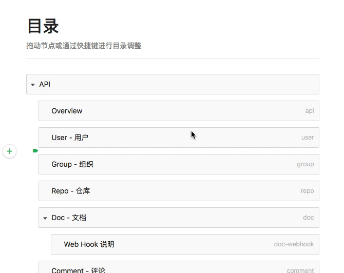Collapse the Doc - 文档 node triangle
Screen dimensions: 344x273
(45, 218)
